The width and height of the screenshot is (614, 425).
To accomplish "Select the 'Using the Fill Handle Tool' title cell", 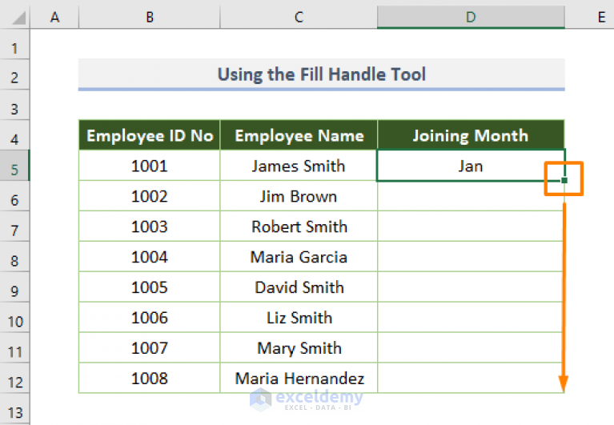I will 322,74.
